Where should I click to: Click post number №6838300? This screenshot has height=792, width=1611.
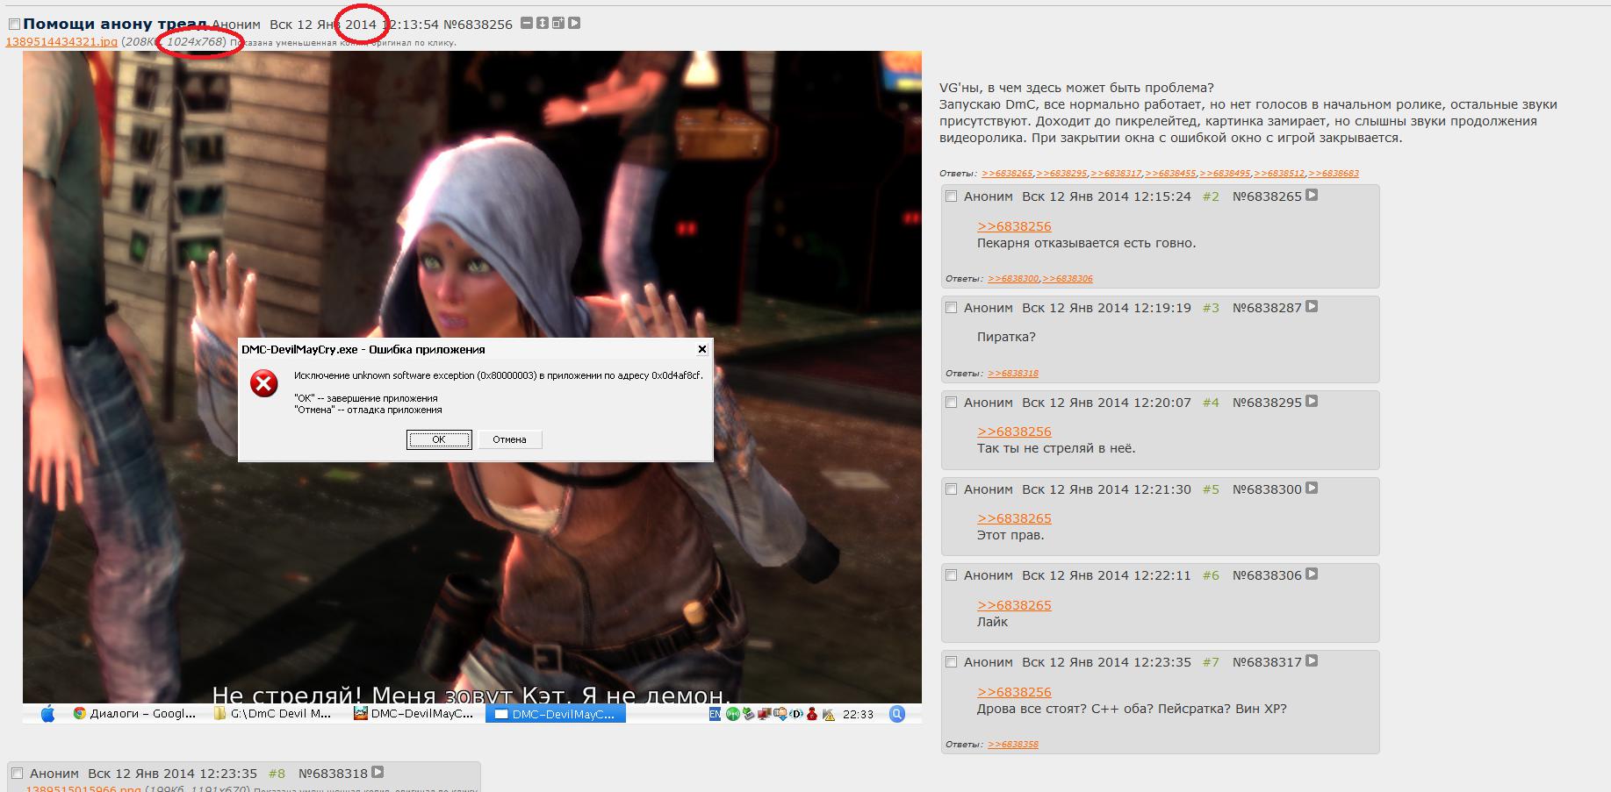[1267, 489]
